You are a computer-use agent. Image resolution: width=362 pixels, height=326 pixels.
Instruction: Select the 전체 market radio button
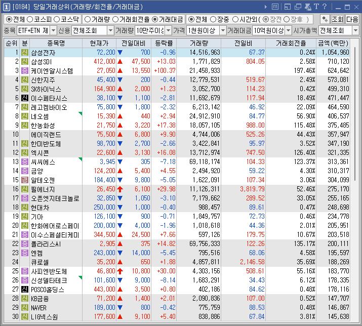pyautogui.click(x=9, y=19)
